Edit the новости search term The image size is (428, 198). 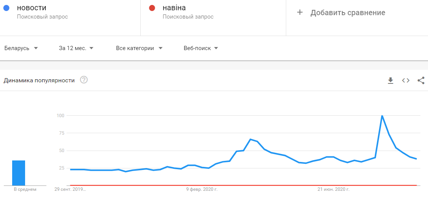coord(32,8)
